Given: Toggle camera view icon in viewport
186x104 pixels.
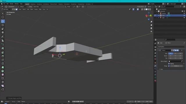Looking at the screenshot, I should click(151, 28).
